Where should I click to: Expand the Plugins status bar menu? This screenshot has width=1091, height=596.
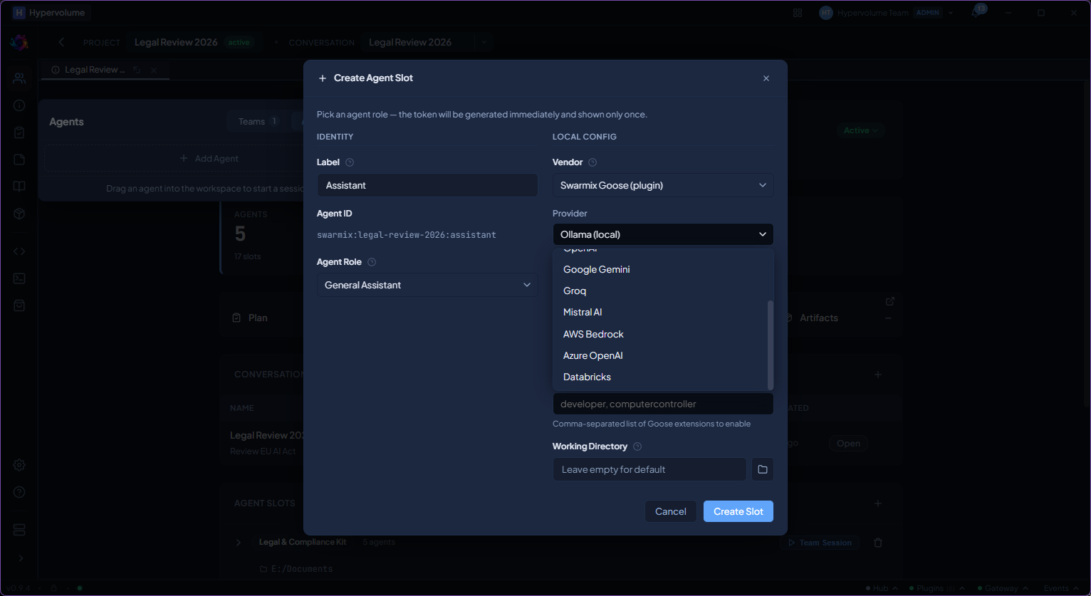(x=962, y=588)
